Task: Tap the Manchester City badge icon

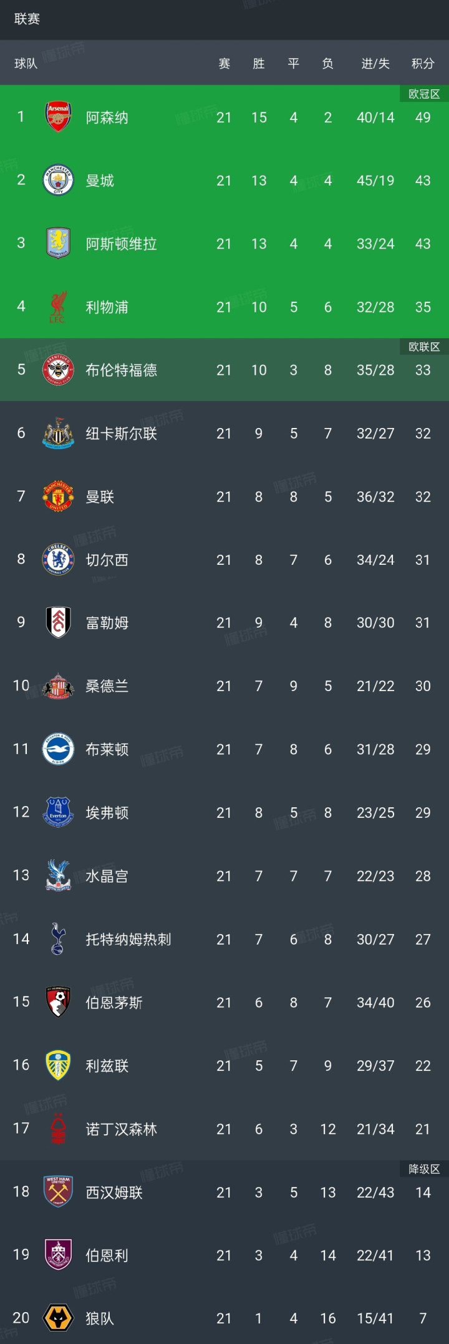Action: (x=58, y=181)
